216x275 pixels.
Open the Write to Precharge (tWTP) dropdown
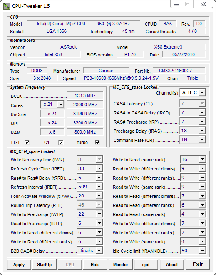click(x=99, y=214)
